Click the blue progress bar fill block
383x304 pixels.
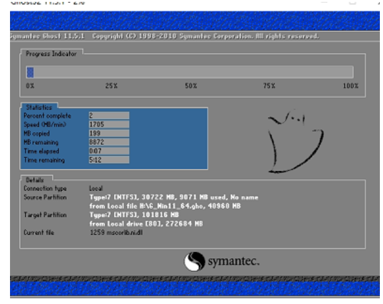(x=29, y=71)
